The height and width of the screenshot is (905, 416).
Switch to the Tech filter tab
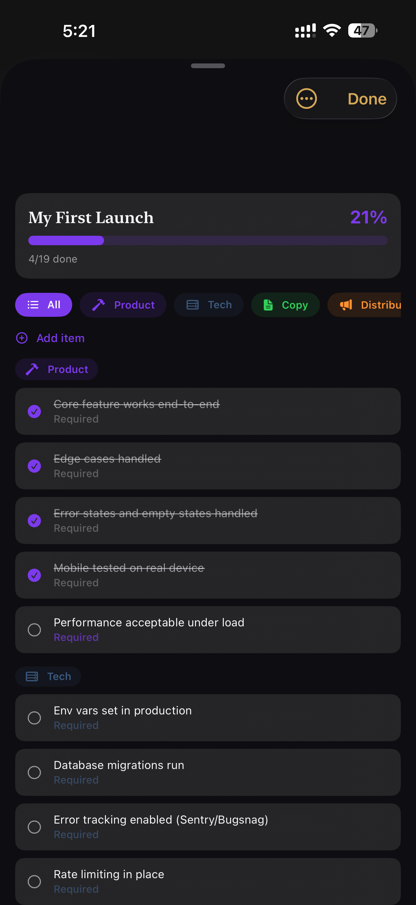(x=209, y=305)
